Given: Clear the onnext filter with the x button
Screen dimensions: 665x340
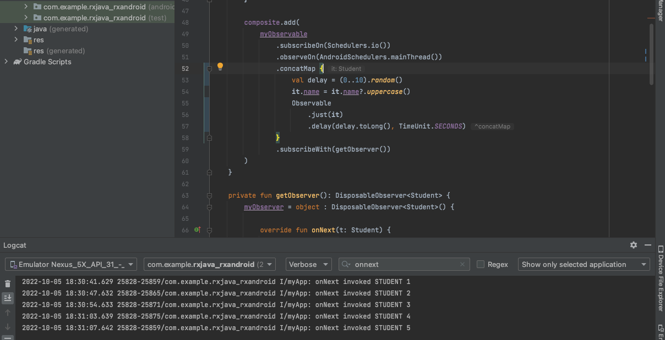Looking at the screenshot, I should coord(462,264).
